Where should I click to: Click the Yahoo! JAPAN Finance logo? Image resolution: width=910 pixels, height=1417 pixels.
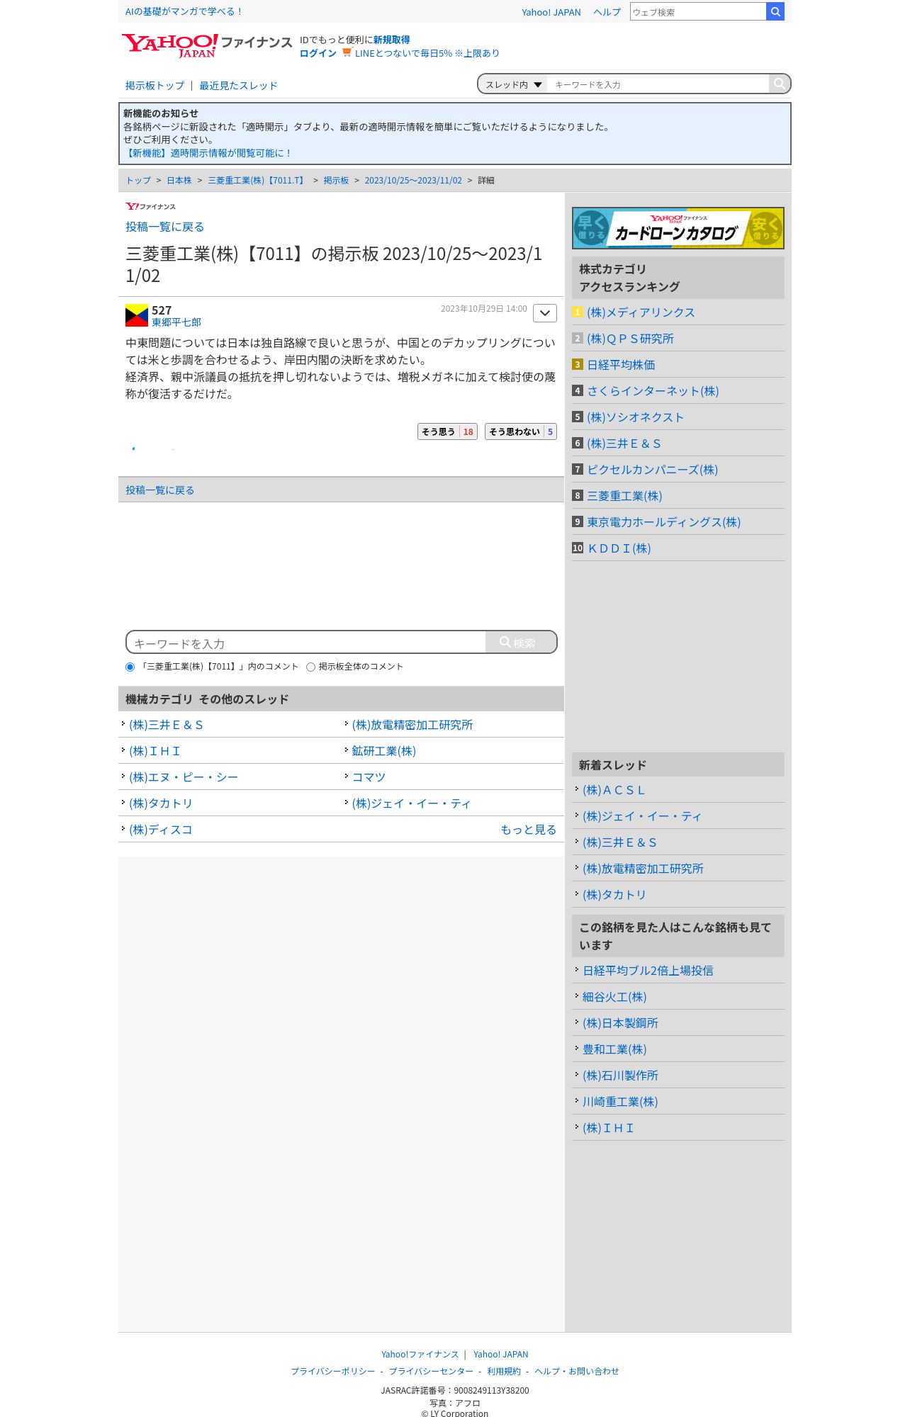(x=206, y=45)
